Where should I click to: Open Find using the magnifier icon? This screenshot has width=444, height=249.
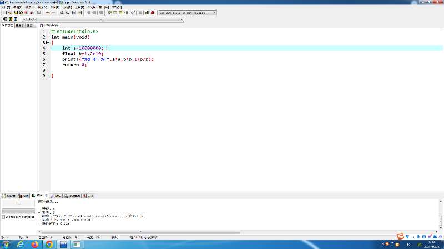62,13
